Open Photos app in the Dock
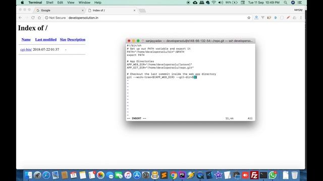Screen dimensions: 323x181 pyautogui.click(x=101, y=175)
